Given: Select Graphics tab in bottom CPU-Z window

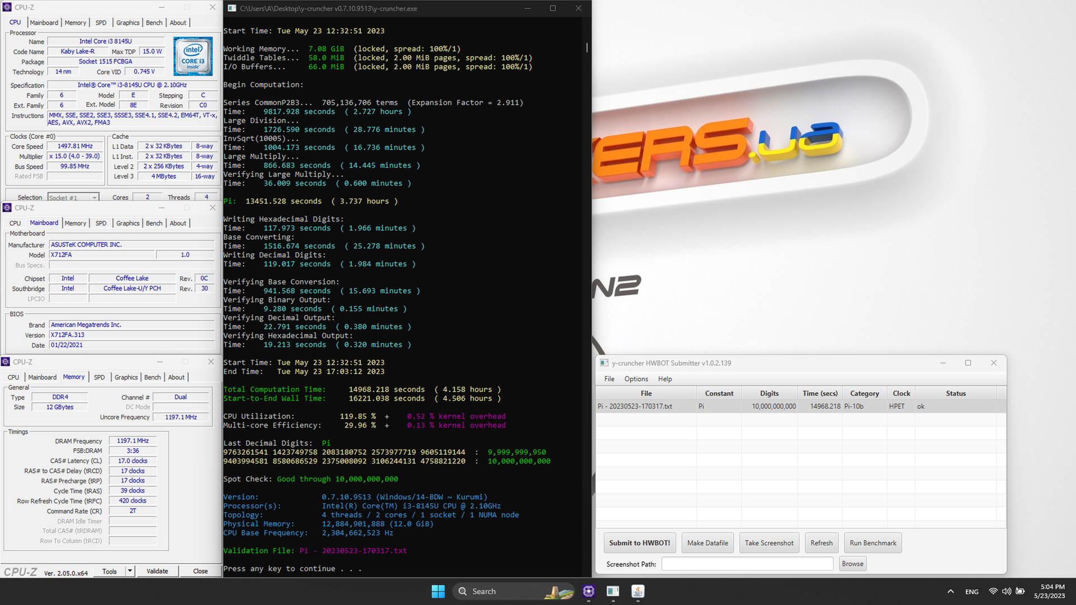Looking at the screenshot, I should tap(126, 377).
